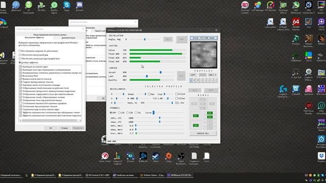This screenshot has height=183, width=326.
Task: Open the Steam desktop shortcut
Action: coord(156,157)
